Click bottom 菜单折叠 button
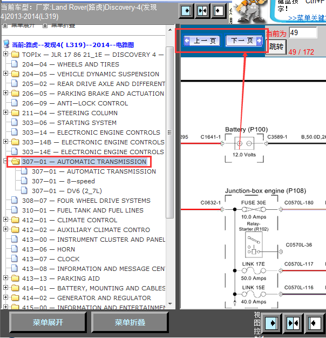The image size is (326, 338). coord(130,322)
